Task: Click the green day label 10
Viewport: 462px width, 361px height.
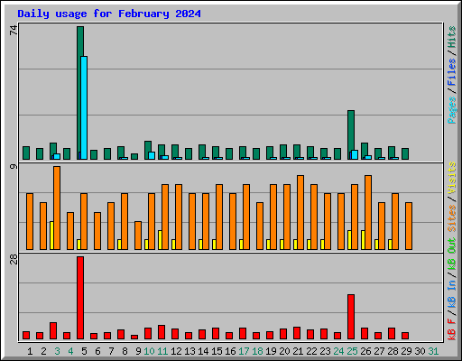Action: (x=149, y=351)
